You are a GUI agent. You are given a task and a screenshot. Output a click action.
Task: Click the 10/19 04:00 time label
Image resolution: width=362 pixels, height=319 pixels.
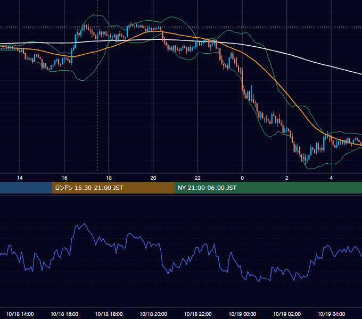pos(331,314)
